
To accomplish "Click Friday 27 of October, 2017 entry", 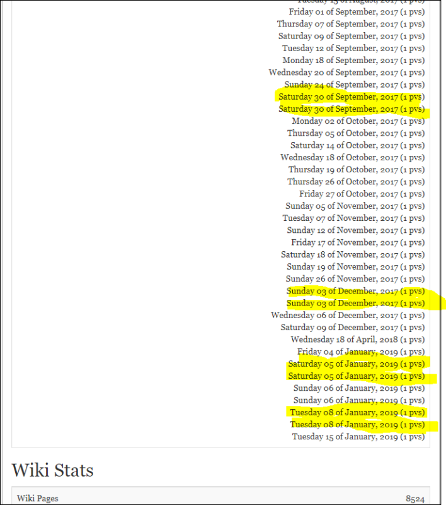I will [x=362, y=194].
